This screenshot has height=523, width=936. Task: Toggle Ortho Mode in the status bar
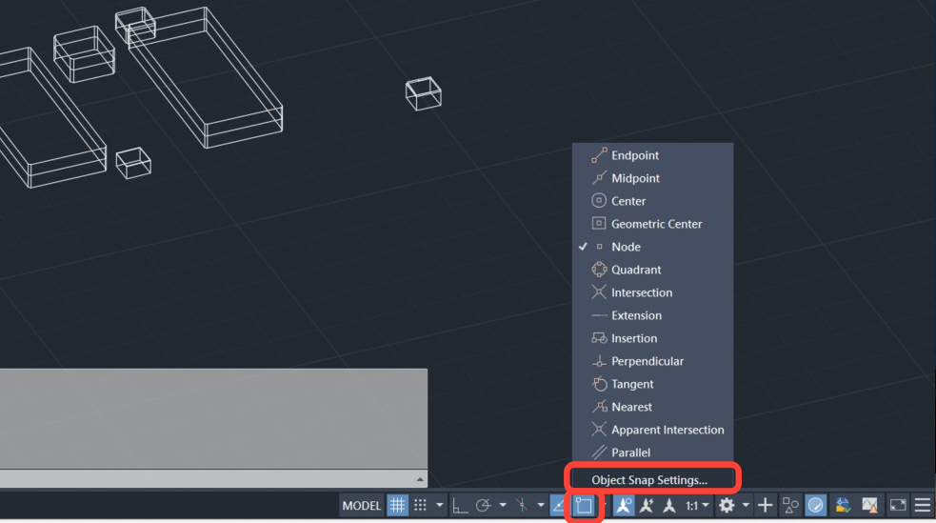(460, 506)
